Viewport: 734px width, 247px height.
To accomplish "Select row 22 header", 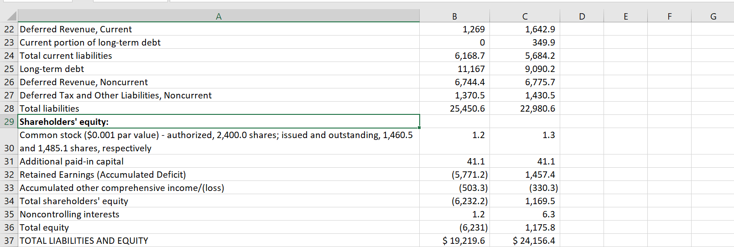I will tap(9, 29).
